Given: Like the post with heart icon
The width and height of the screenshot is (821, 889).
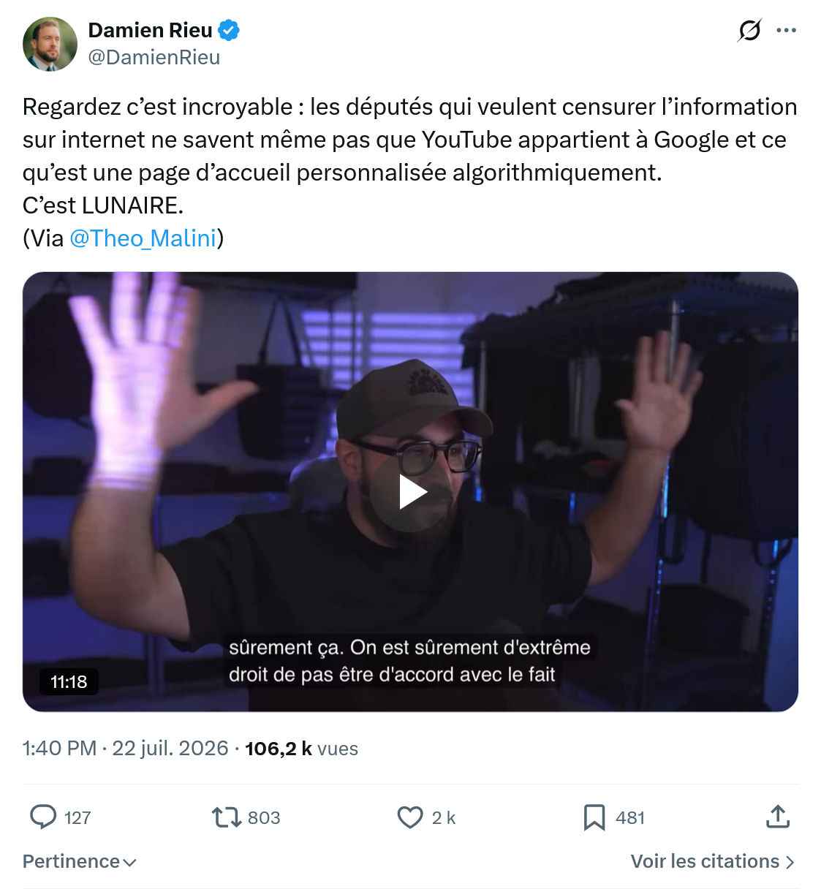Looking at the screenshot, I should (410, 817).
